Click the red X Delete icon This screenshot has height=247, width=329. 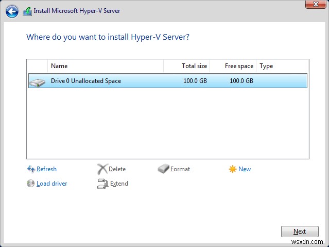(x=102, y=169)
